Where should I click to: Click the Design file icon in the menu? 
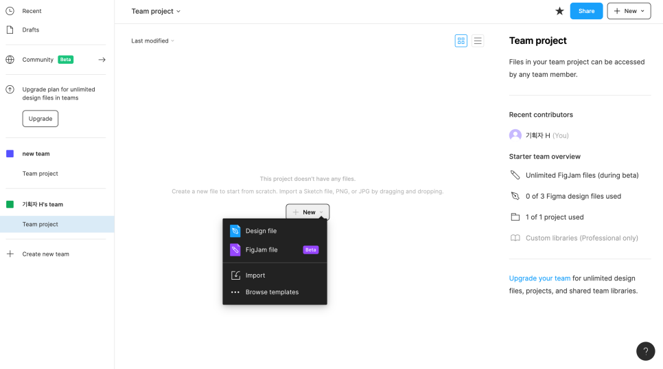(235, 231)
